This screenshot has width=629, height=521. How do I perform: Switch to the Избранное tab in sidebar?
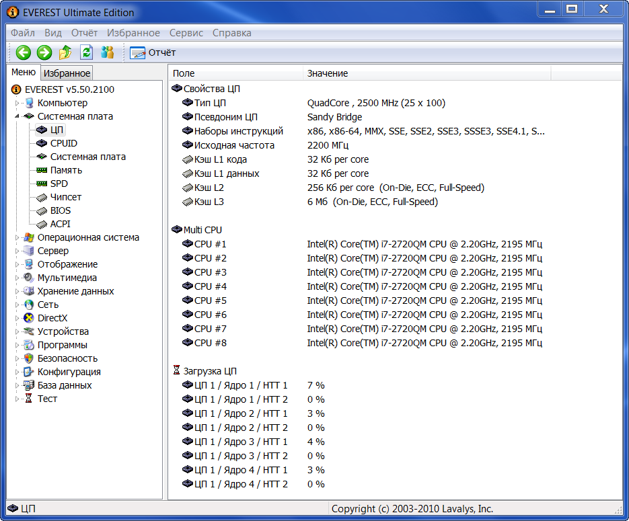pyautogui.click(x=67, y=73)
